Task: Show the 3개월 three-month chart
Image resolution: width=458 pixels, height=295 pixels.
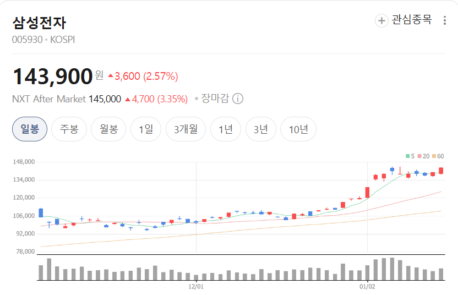Action: click(186, 129)
